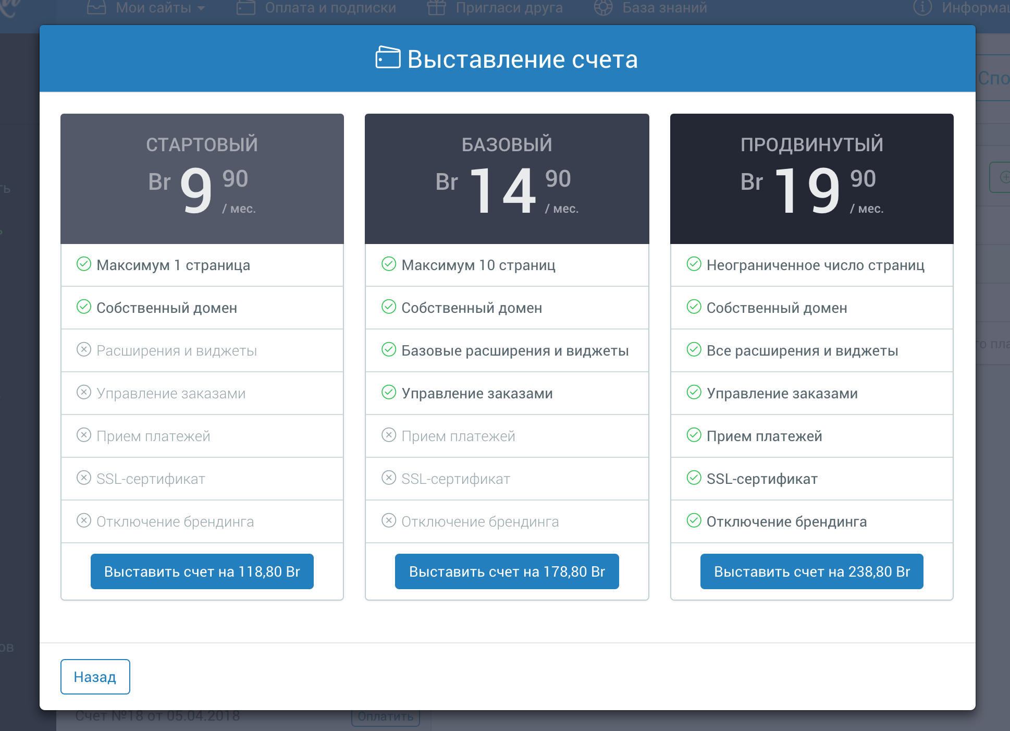The image size is (1010, 731).
Task: Click the text Все расширения и виджеты
Action: pos(803,350)
